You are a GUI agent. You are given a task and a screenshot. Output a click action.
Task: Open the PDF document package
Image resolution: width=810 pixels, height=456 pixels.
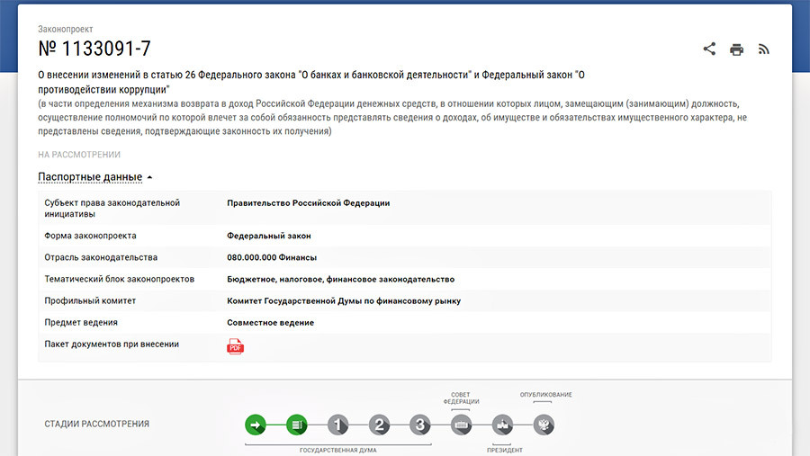[235, 346]
